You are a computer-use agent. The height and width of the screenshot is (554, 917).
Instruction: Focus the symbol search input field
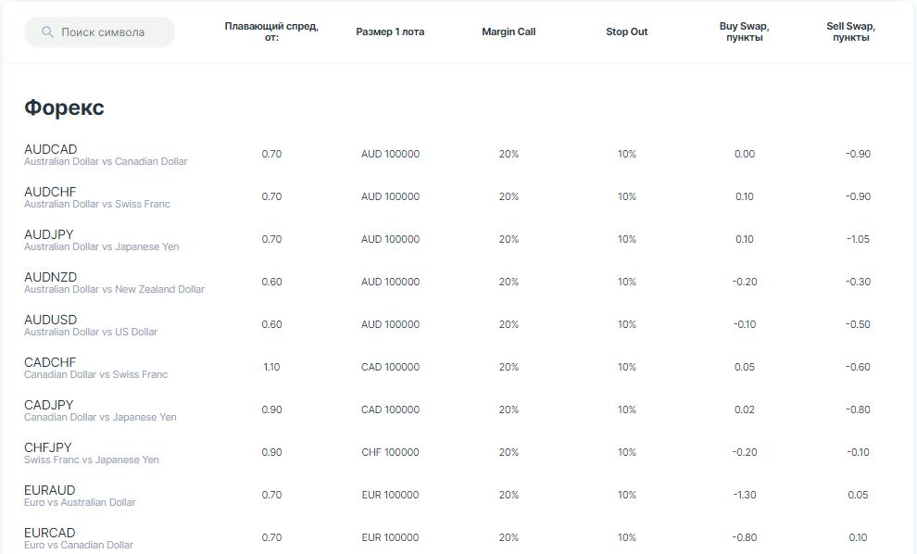click(107, 32)
